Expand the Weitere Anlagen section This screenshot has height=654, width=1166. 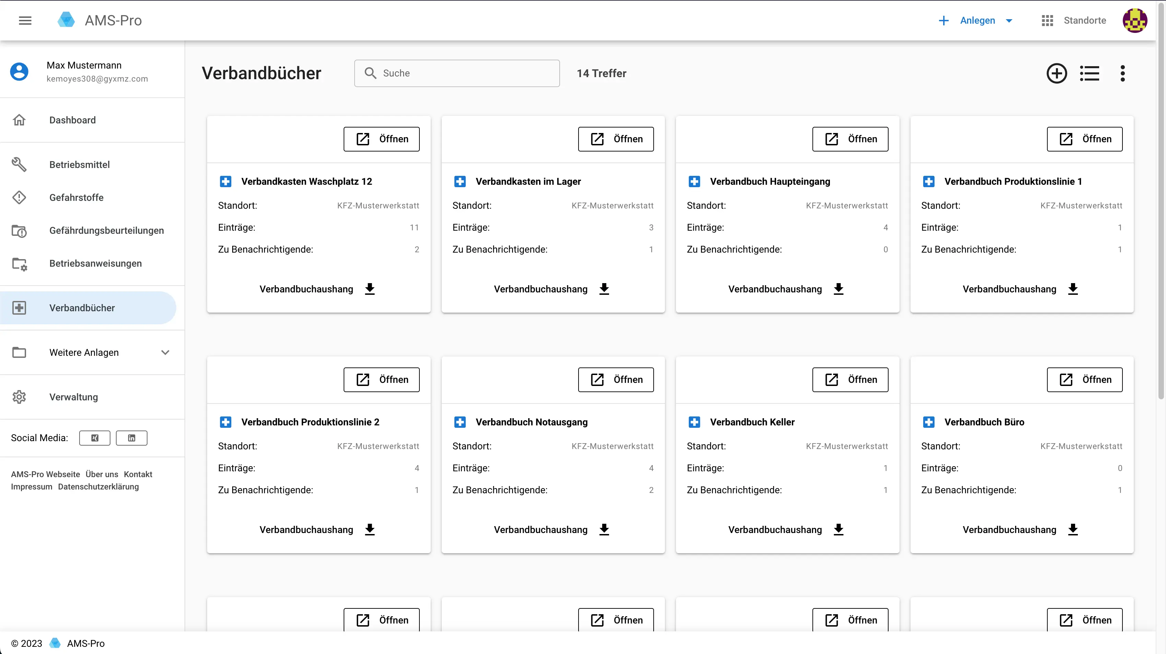pos(165,352)
